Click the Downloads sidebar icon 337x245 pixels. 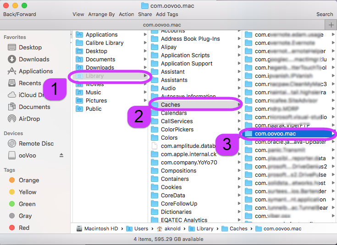[x=12, y=59]
